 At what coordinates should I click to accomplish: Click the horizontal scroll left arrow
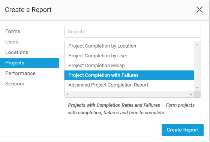click(x=67, y=94)
